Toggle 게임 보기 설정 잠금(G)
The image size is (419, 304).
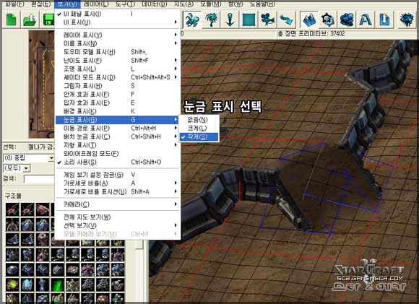coord(118,175)
